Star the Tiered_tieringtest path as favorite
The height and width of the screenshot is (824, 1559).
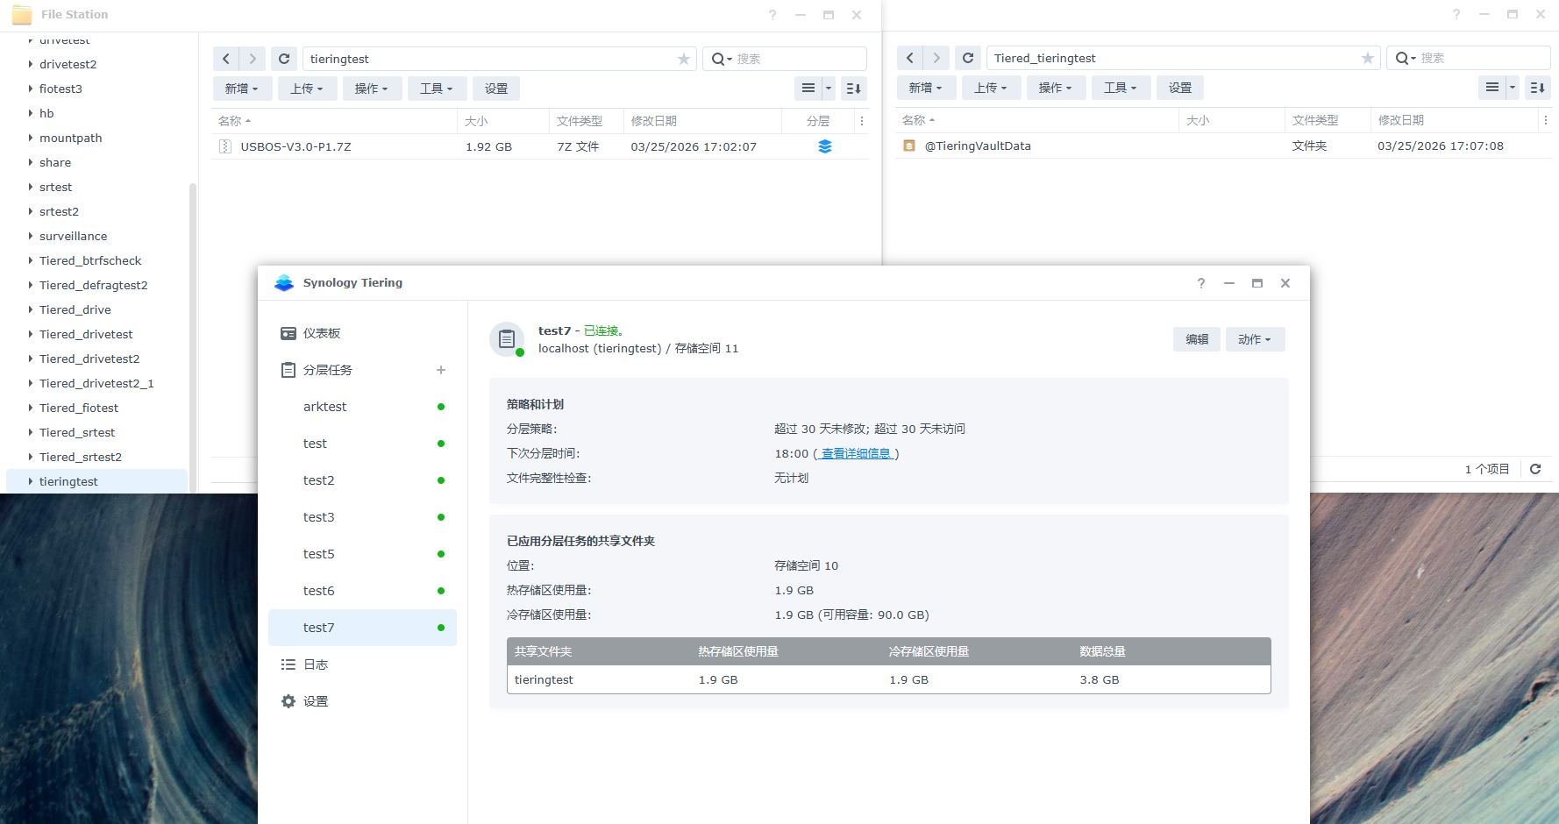[1368, 58]
